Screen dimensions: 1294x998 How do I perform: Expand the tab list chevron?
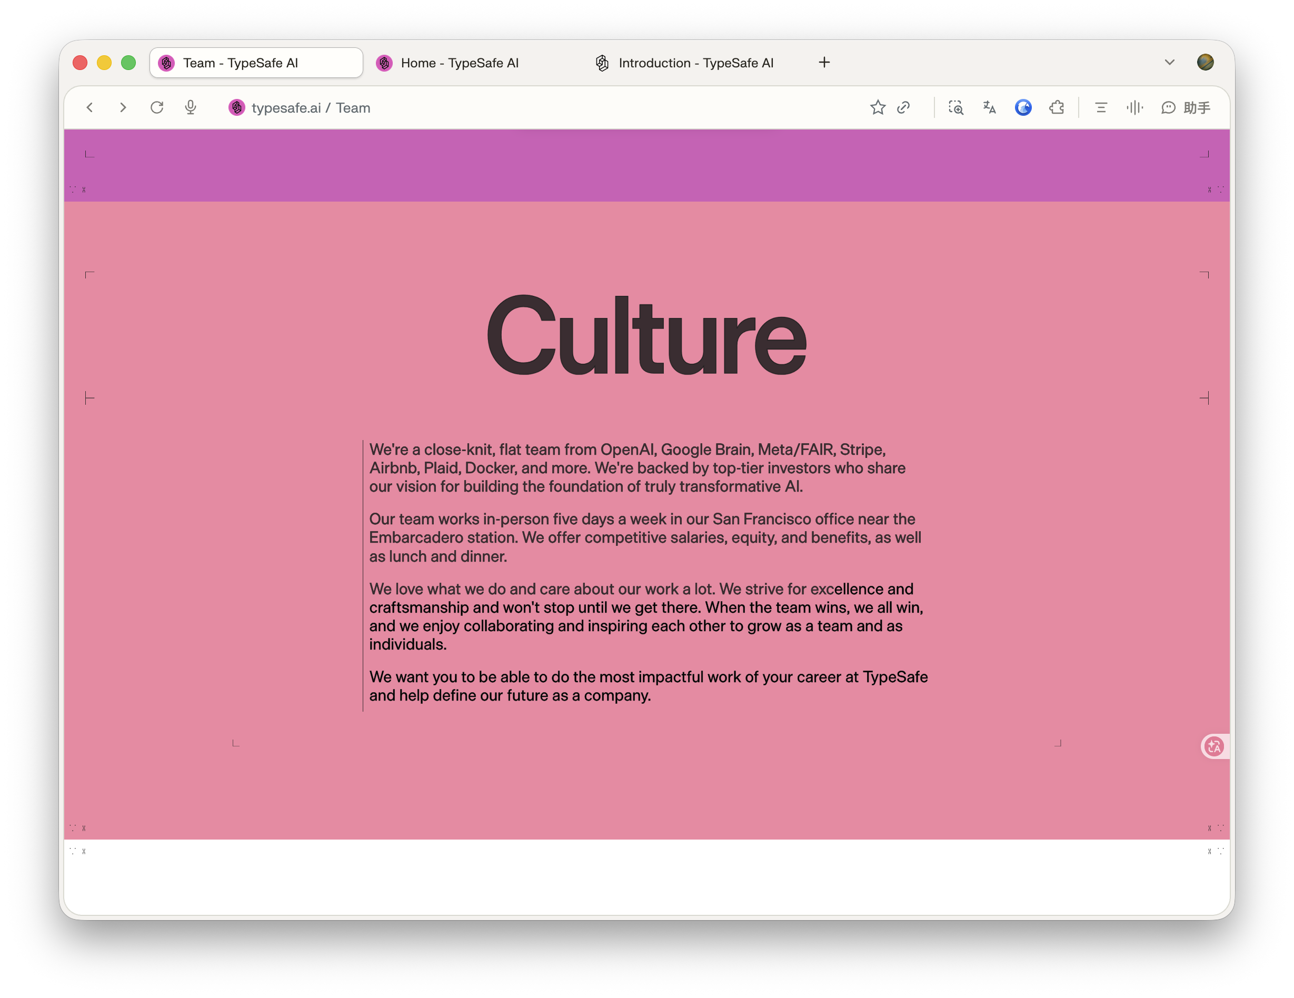[1170, 62]
